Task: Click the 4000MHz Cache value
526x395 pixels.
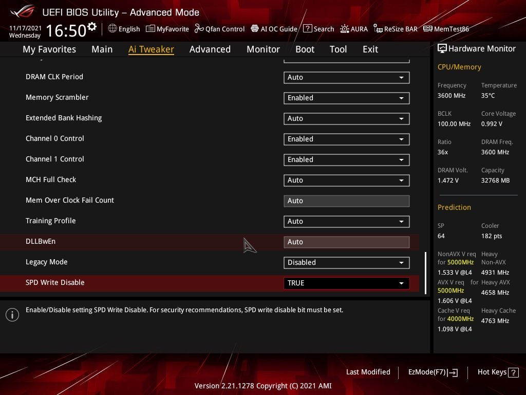Action: click(x=460, y=319)
